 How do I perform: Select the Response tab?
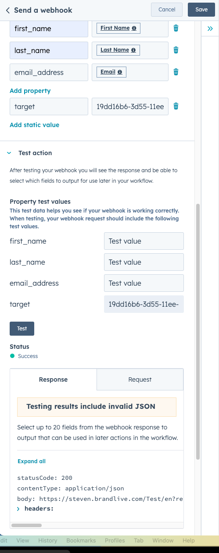tap(53, 379)
